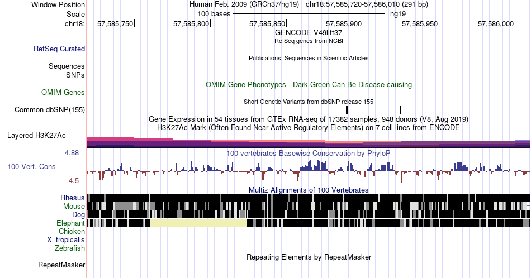The height and width of the screenshot is (278, 531).
Task: Click the X_tropicalis row label
Action: (66, 240)
